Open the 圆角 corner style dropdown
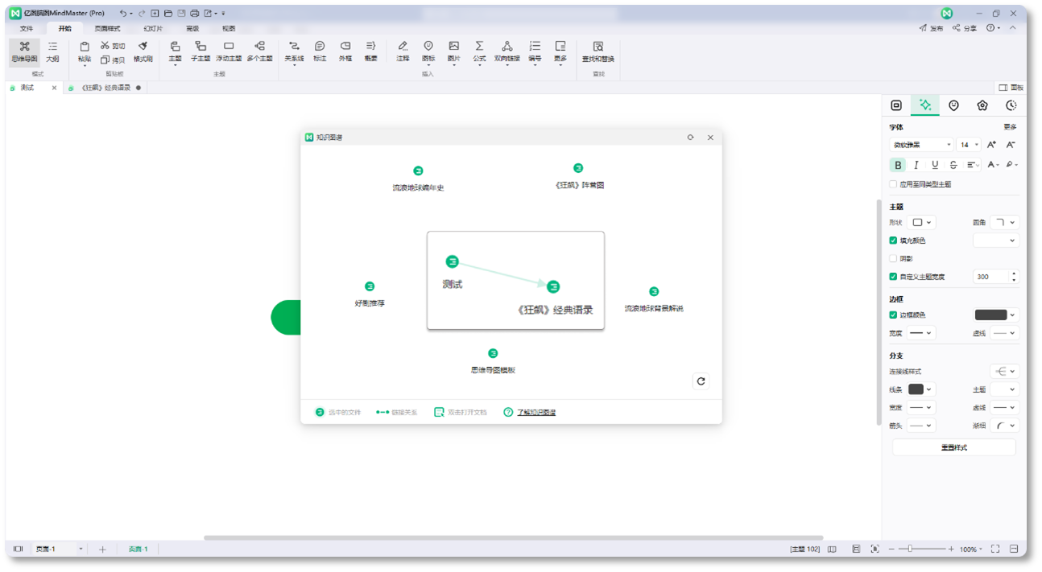This screenshot has height=572, width=1042. (x=1004, y=223)
